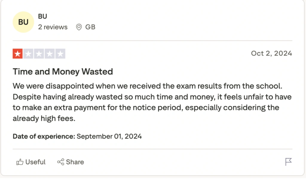This screenshot has height=179, width=306.
Task: Open reviewer name BU above review count
Action: [42, 16]
